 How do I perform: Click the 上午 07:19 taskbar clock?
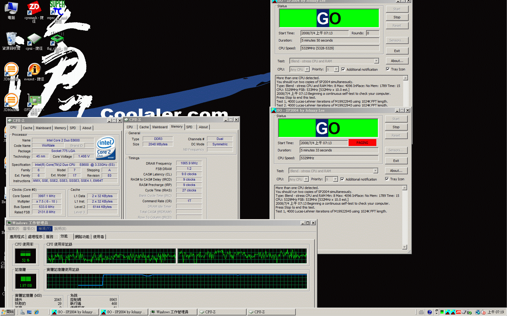tap(496, 312)
